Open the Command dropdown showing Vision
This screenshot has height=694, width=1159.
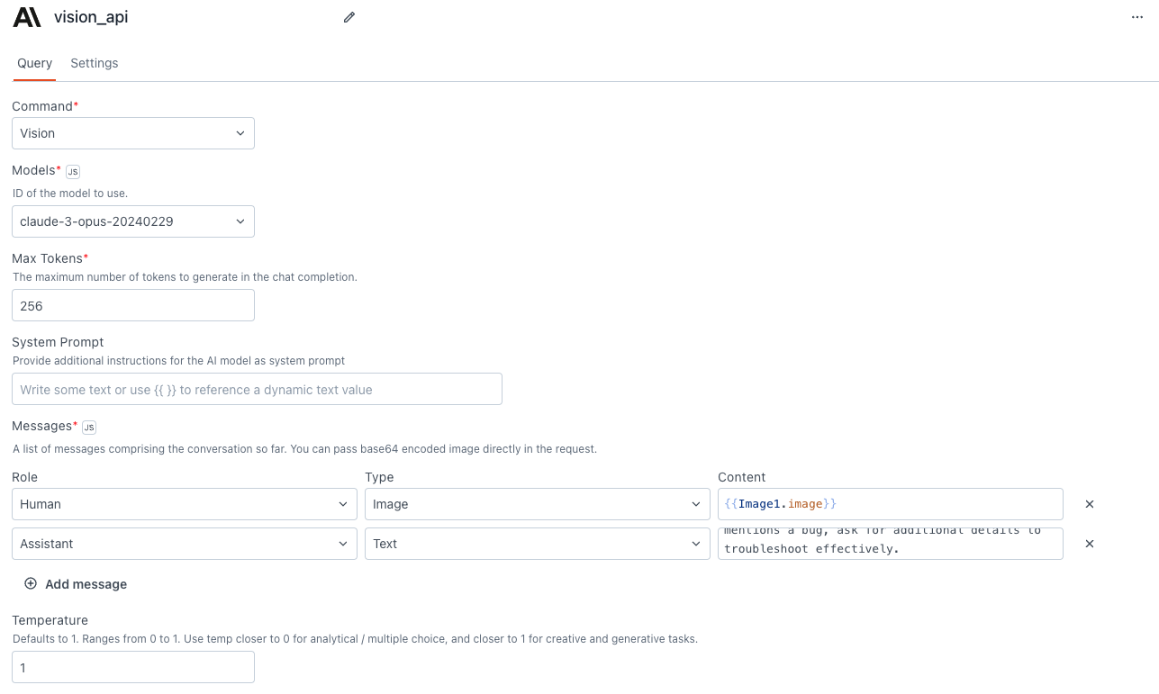133,133
